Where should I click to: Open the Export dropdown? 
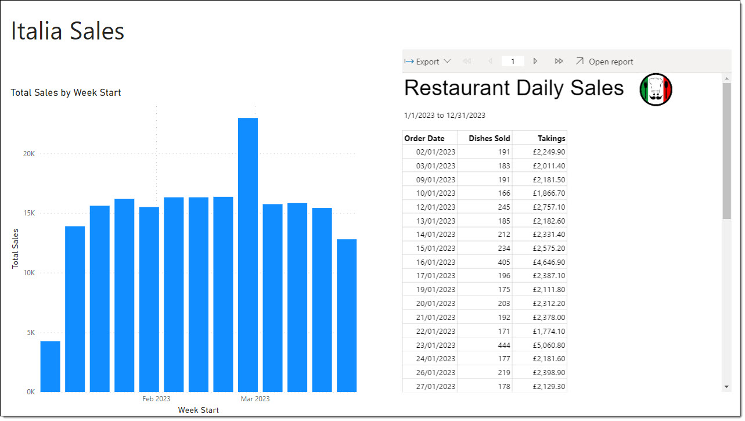427,62
